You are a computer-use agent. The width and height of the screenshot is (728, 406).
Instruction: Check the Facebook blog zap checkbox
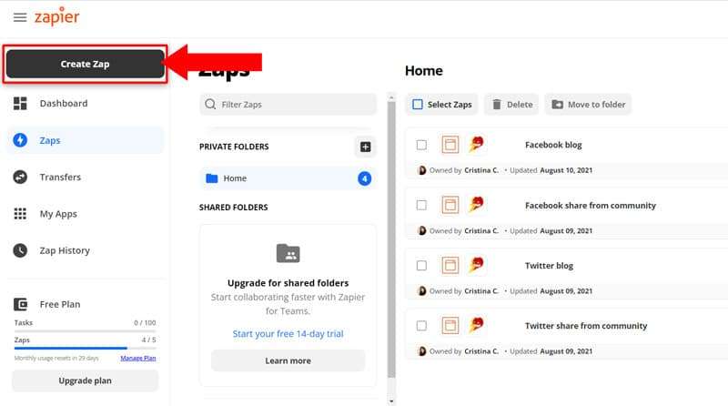421,145
